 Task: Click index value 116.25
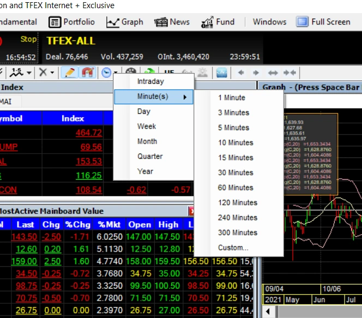point(89,175)
